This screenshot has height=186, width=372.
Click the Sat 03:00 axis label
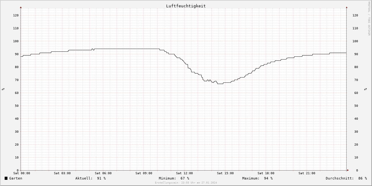click(x=62, y=173)
